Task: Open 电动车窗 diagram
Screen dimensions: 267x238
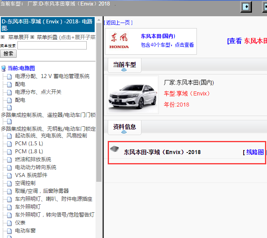Action: (x=25, y=230)
